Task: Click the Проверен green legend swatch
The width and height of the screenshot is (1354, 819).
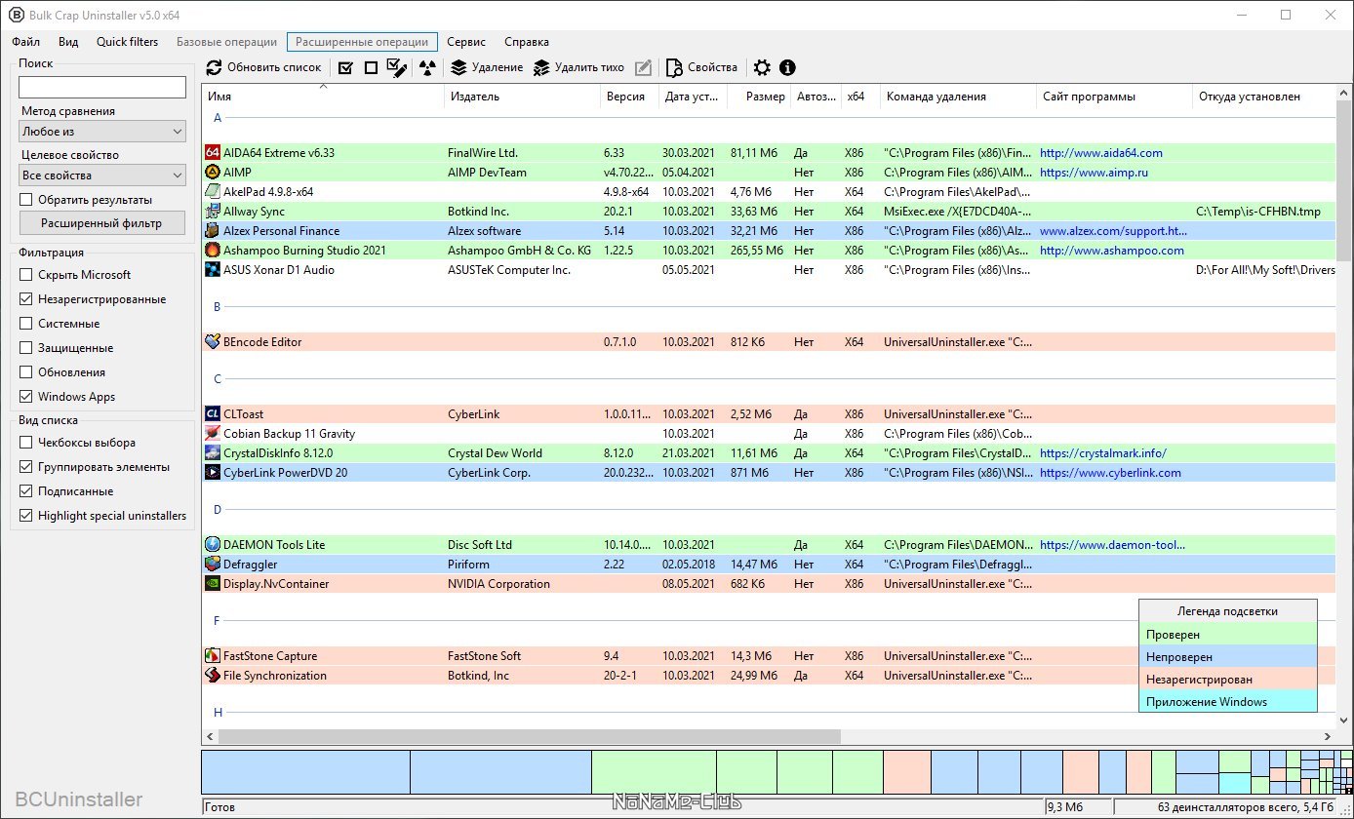Action: click(x=1227, y=635)
